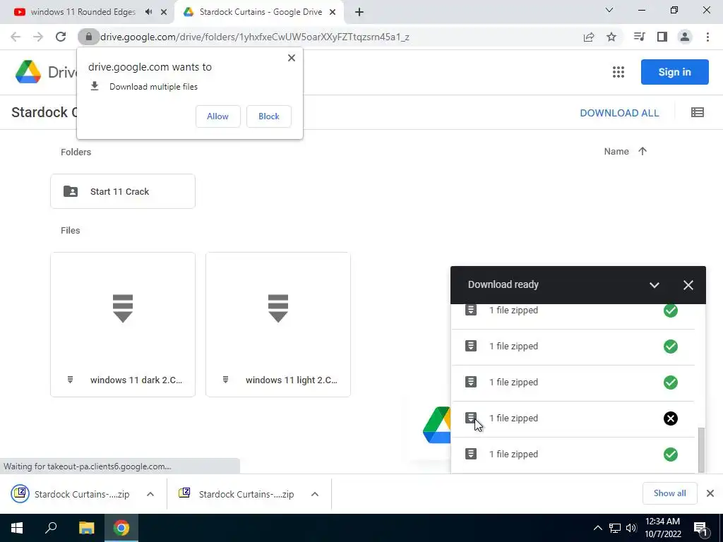This screenshot has width=723, height=542.
Task: Share this page via address bar icon
Action: [x=589, y=37]
